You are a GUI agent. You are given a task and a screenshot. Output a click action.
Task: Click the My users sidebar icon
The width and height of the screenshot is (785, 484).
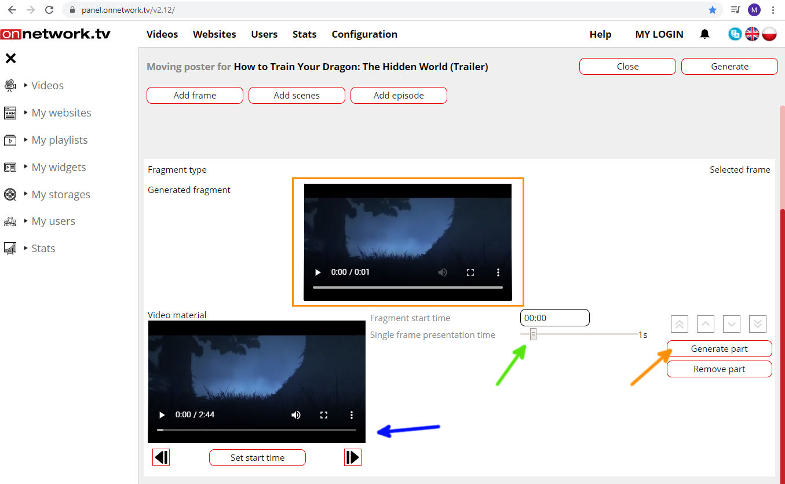pyautogui.click(x=10, y=221)
